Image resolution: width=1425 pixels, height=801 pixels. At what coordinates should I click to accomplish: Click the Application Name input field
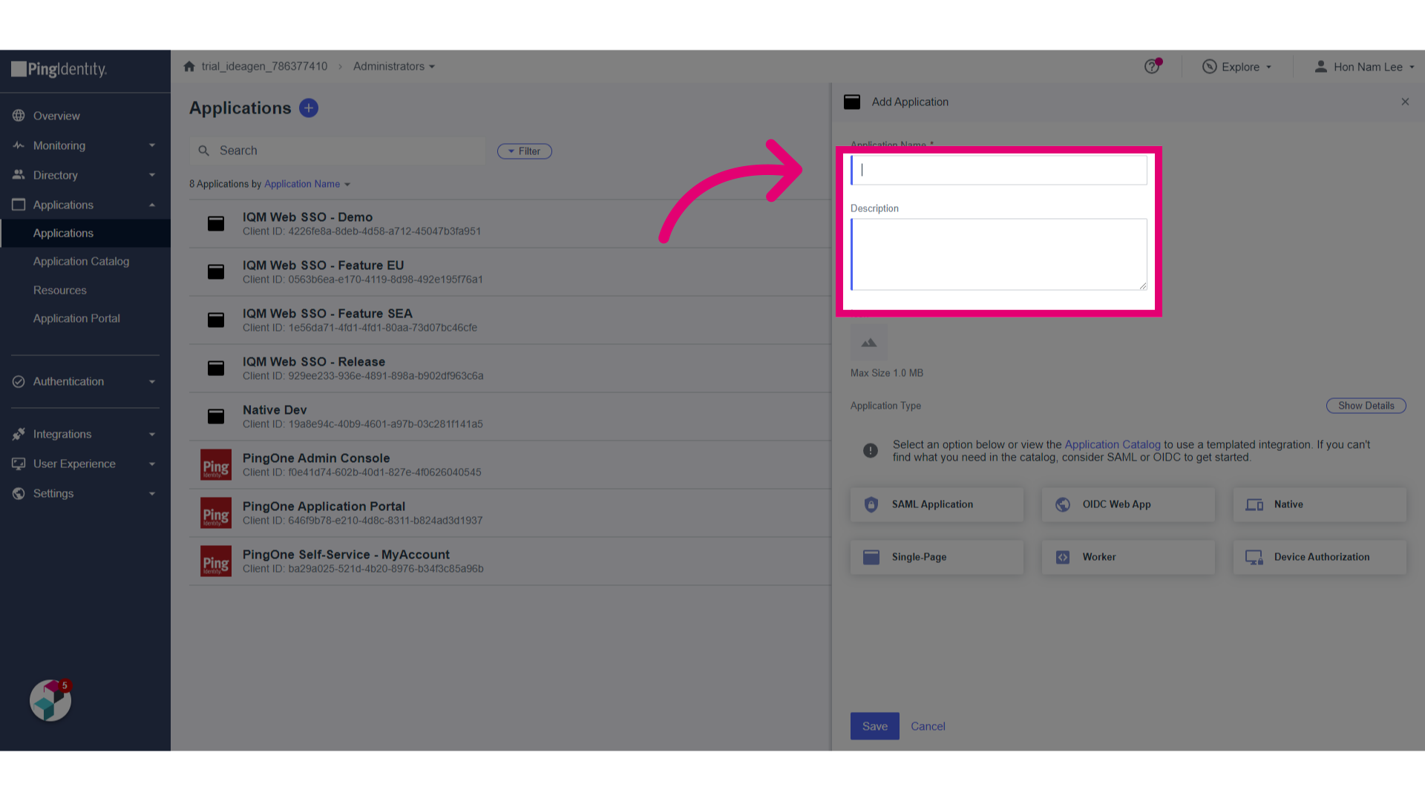click(x=999, y=170)
